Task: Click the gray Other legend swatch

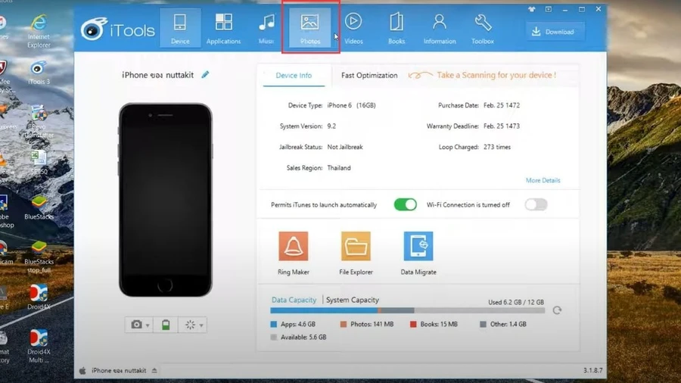Action: pos(483,325)
